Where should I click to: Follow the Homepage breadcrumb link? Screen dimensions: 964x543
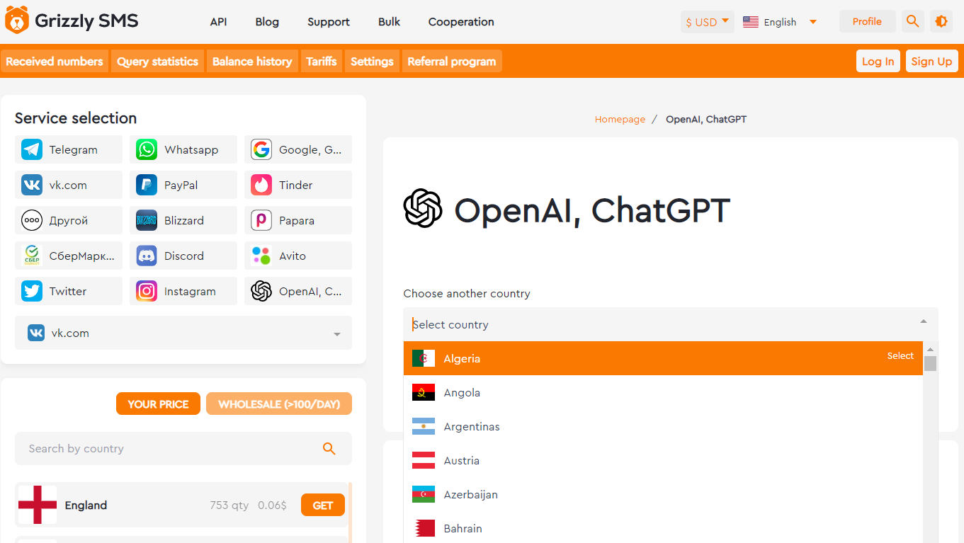point(620,119)
